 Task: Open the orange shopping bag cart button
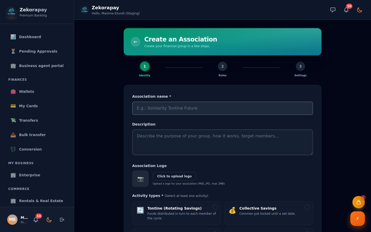[x=359, y=202]
